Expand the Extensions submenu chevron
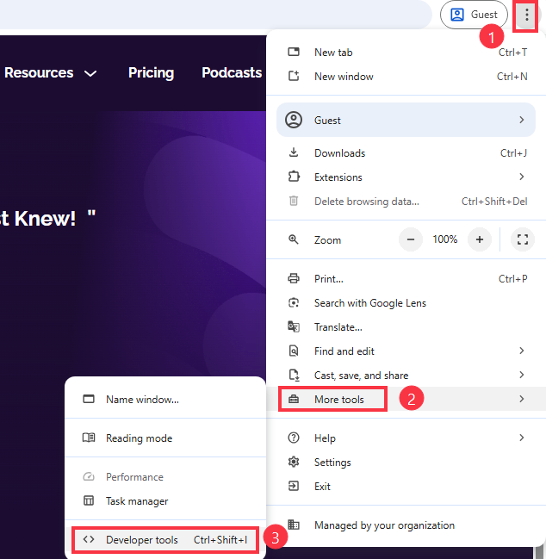The width and height of the screenshot is (546, 559). 522,177
